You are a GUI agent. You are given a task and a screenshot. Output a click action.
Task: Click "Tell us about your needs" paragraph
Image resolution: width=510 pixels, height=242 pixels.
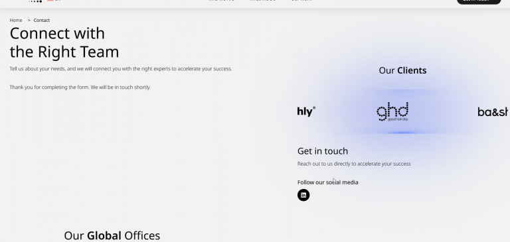tap(121, 69)
